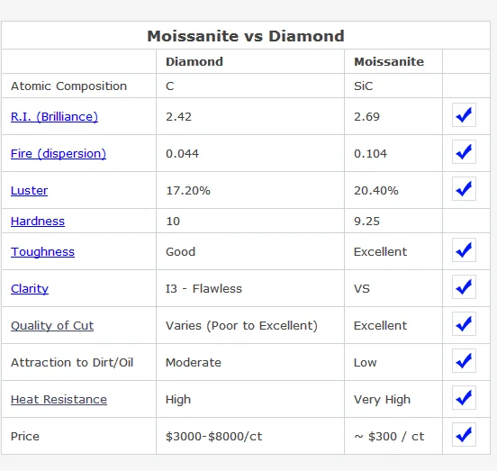
Task: Follow the Luster link
Action: click(29, 191)
